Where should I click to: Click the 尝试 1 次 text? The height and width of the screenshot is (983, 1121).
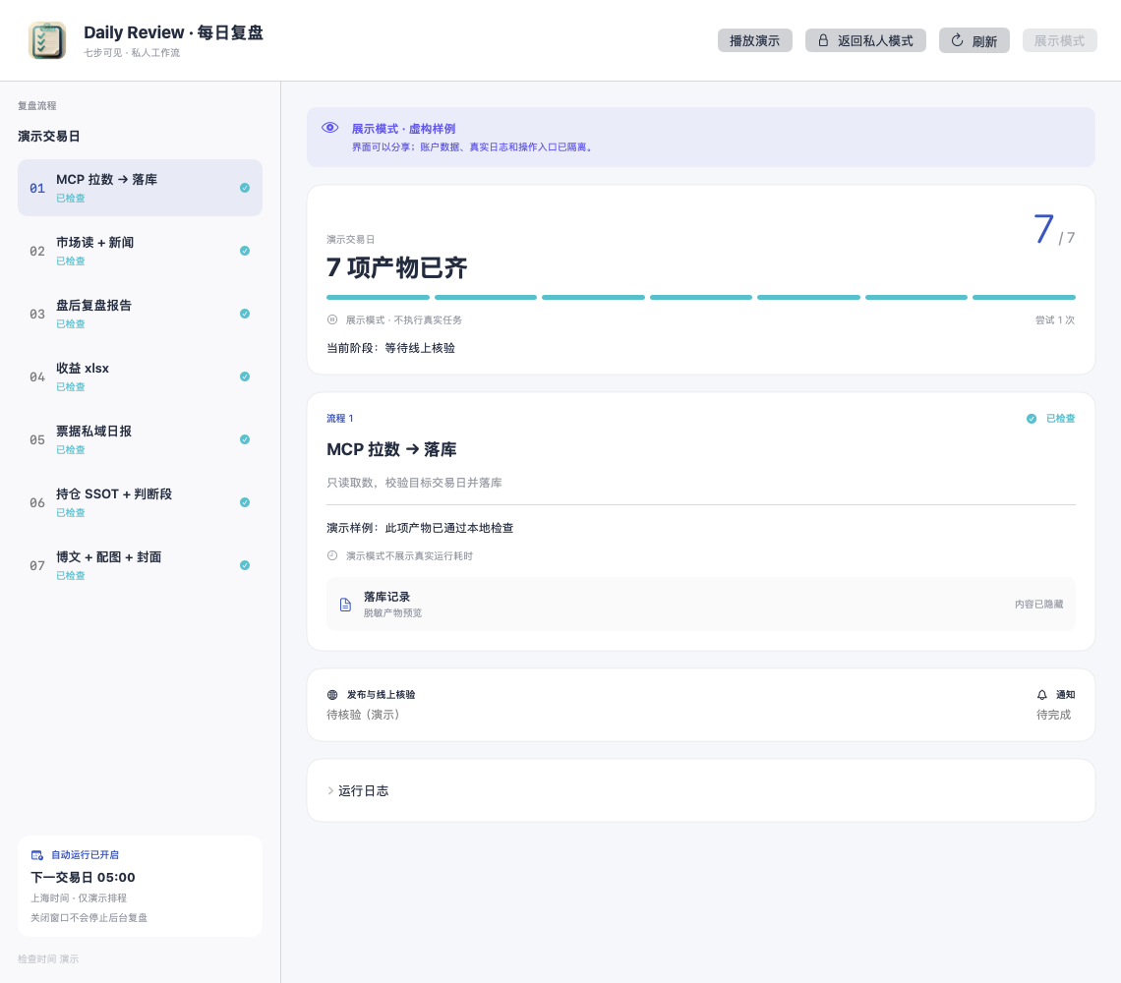(x=1054, y=319)
